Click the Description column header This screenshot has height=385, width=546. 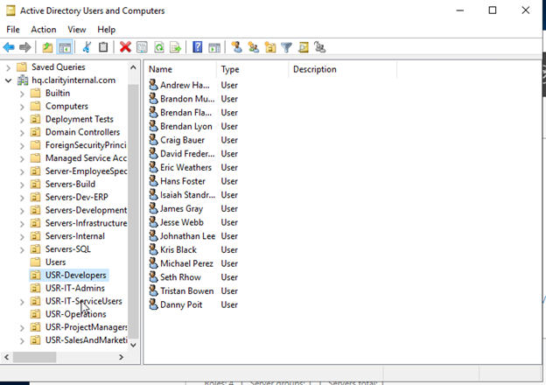coord(343,69)
